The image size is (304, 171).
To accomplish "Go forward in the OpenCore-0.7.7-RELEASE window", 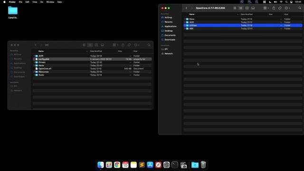I will 191,8.
